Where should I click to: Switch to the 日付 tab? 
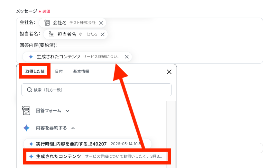click(x=59, y=71)
